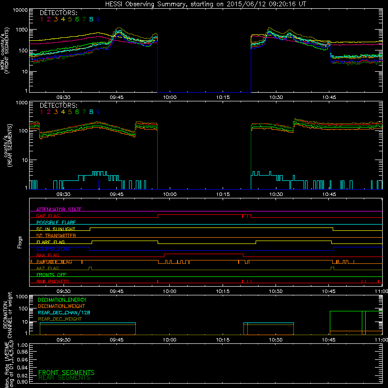
Task: Click the SC_TRANSMITTER flag label
Action: click(56, 236)
